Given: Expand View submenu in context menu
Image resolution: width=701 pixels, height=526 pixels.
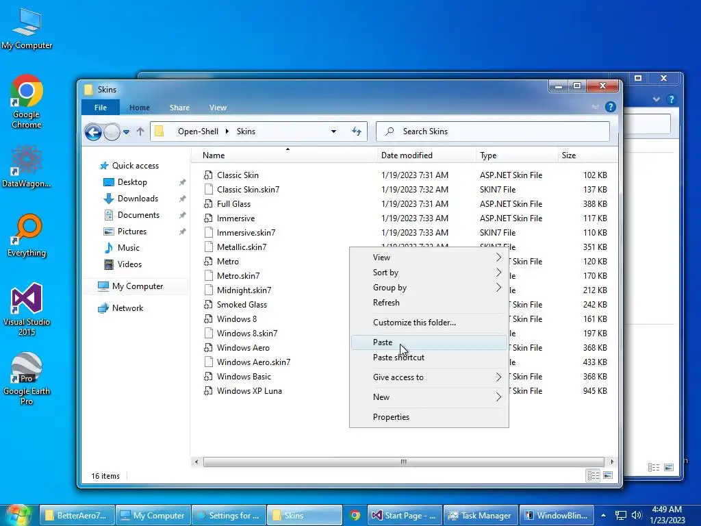Looking at the screenshot, I should (x=429, y=258).
